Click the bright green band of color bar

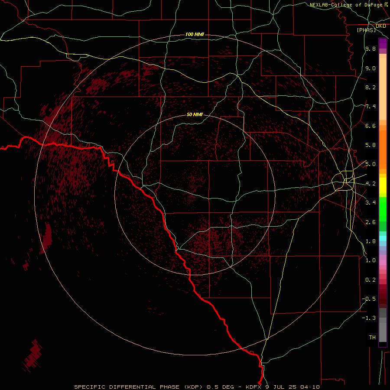coord(383,209)
